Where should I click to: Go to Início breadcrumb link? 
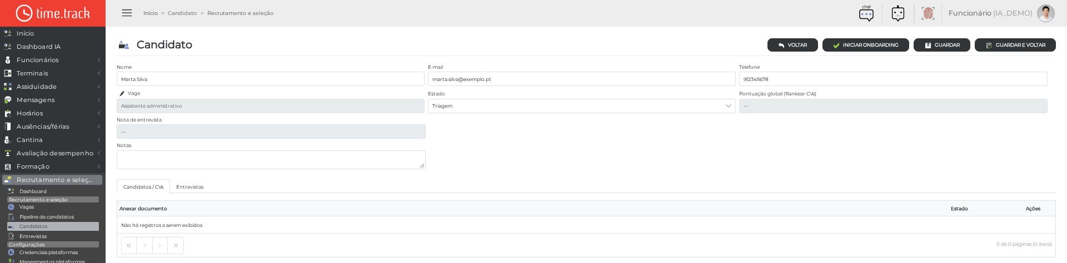click(x=151, y=13)
